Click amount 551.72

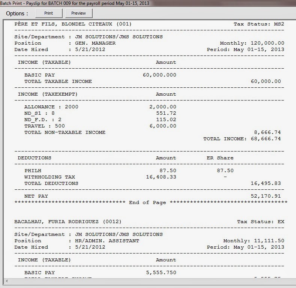(166, 113)
